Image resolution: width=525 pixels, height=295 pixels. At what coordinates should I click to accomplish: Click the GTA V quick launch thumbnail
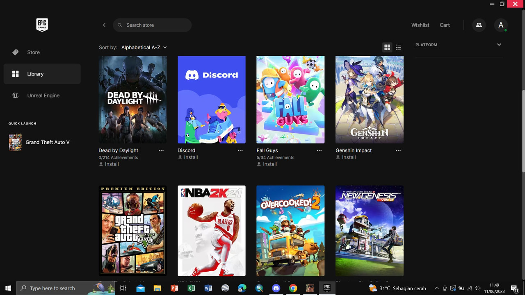coord(15,142)
